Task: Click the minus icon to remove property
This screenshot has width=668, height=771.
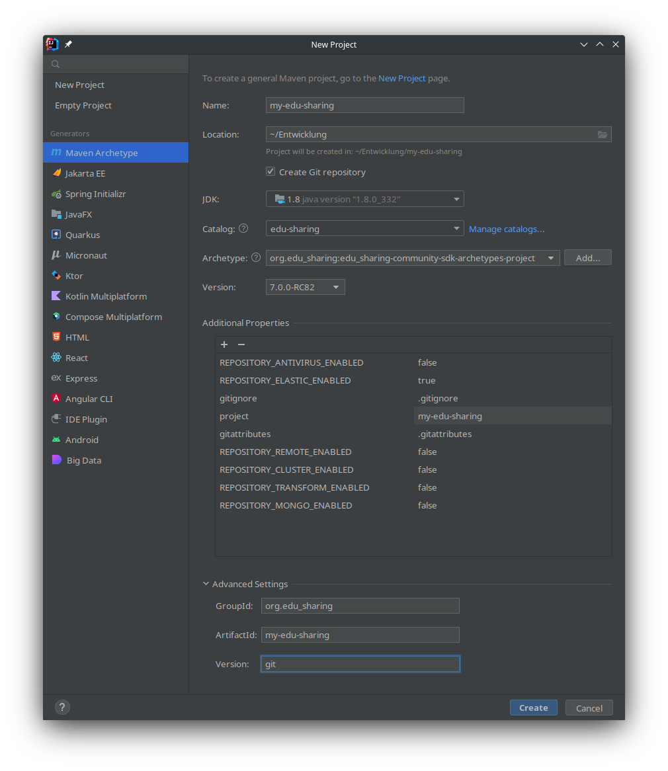Action: [x=241, y=345]
